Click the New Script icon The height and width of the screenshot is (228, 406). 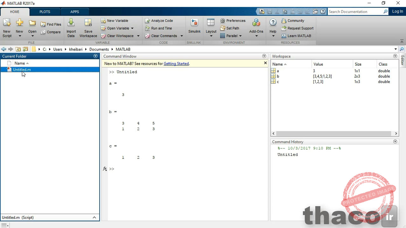(7, 23)
